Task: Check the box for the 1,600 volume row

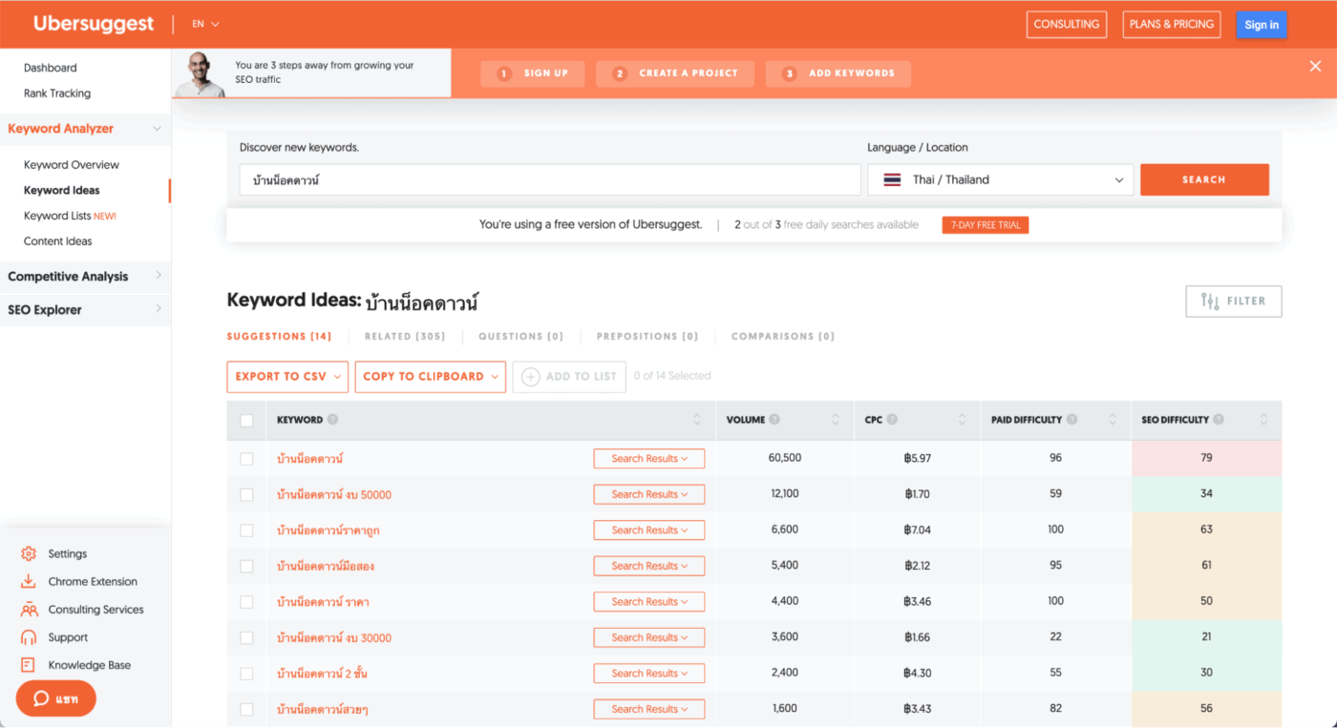Action: coord(246,710)
